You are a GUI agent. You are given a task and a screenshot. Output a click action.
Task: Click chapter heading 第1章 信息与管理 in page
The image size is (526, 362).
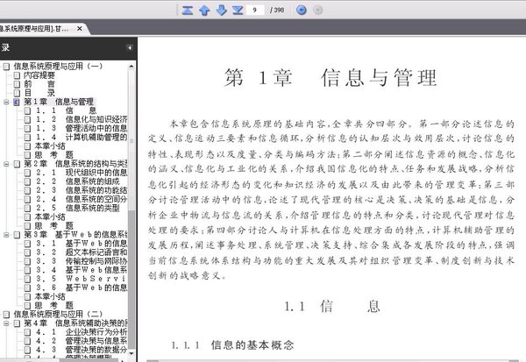point(331,78)
